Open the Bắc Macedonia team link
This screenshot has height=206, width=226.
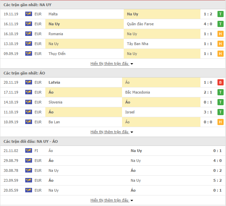[x=137, y=93]
